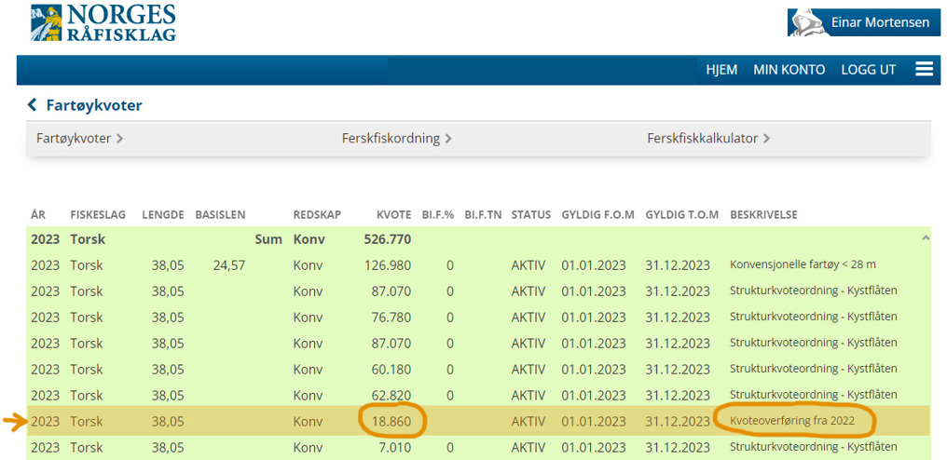Click LOGG UT to sign out
The image size is (947, 460).
coord(868,70)
